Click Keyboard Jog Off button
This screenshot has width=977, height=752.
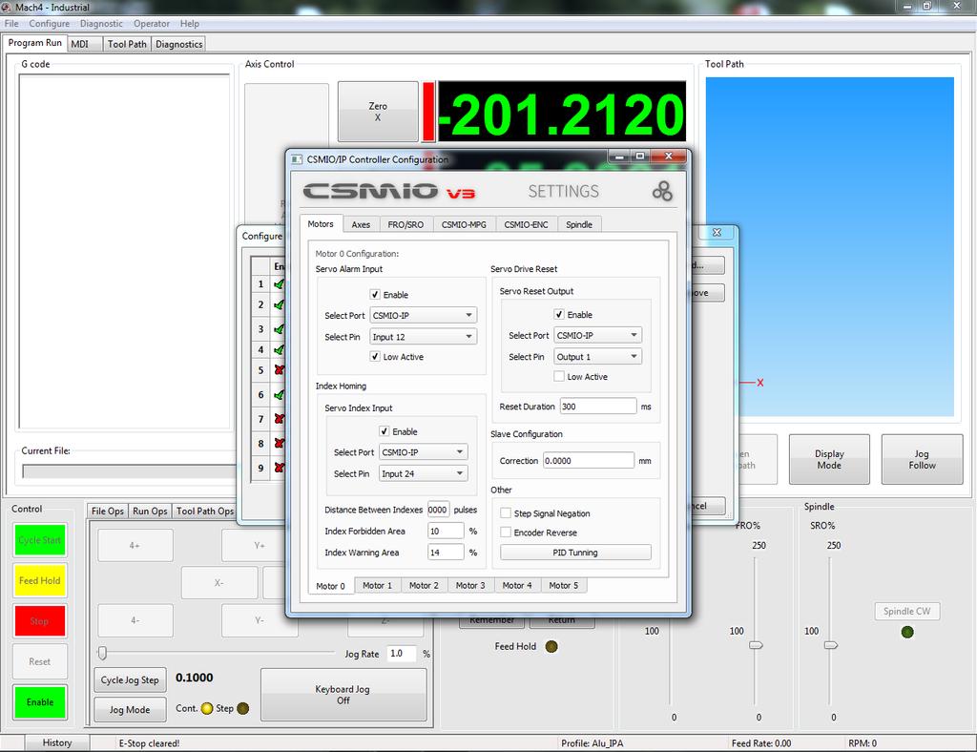pyautogui.click(x=343, y=695)
